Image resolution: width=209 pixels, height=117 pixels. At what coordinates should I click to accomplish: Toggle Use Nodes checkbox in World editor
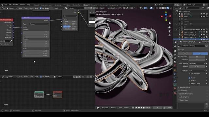pos(41,77)
